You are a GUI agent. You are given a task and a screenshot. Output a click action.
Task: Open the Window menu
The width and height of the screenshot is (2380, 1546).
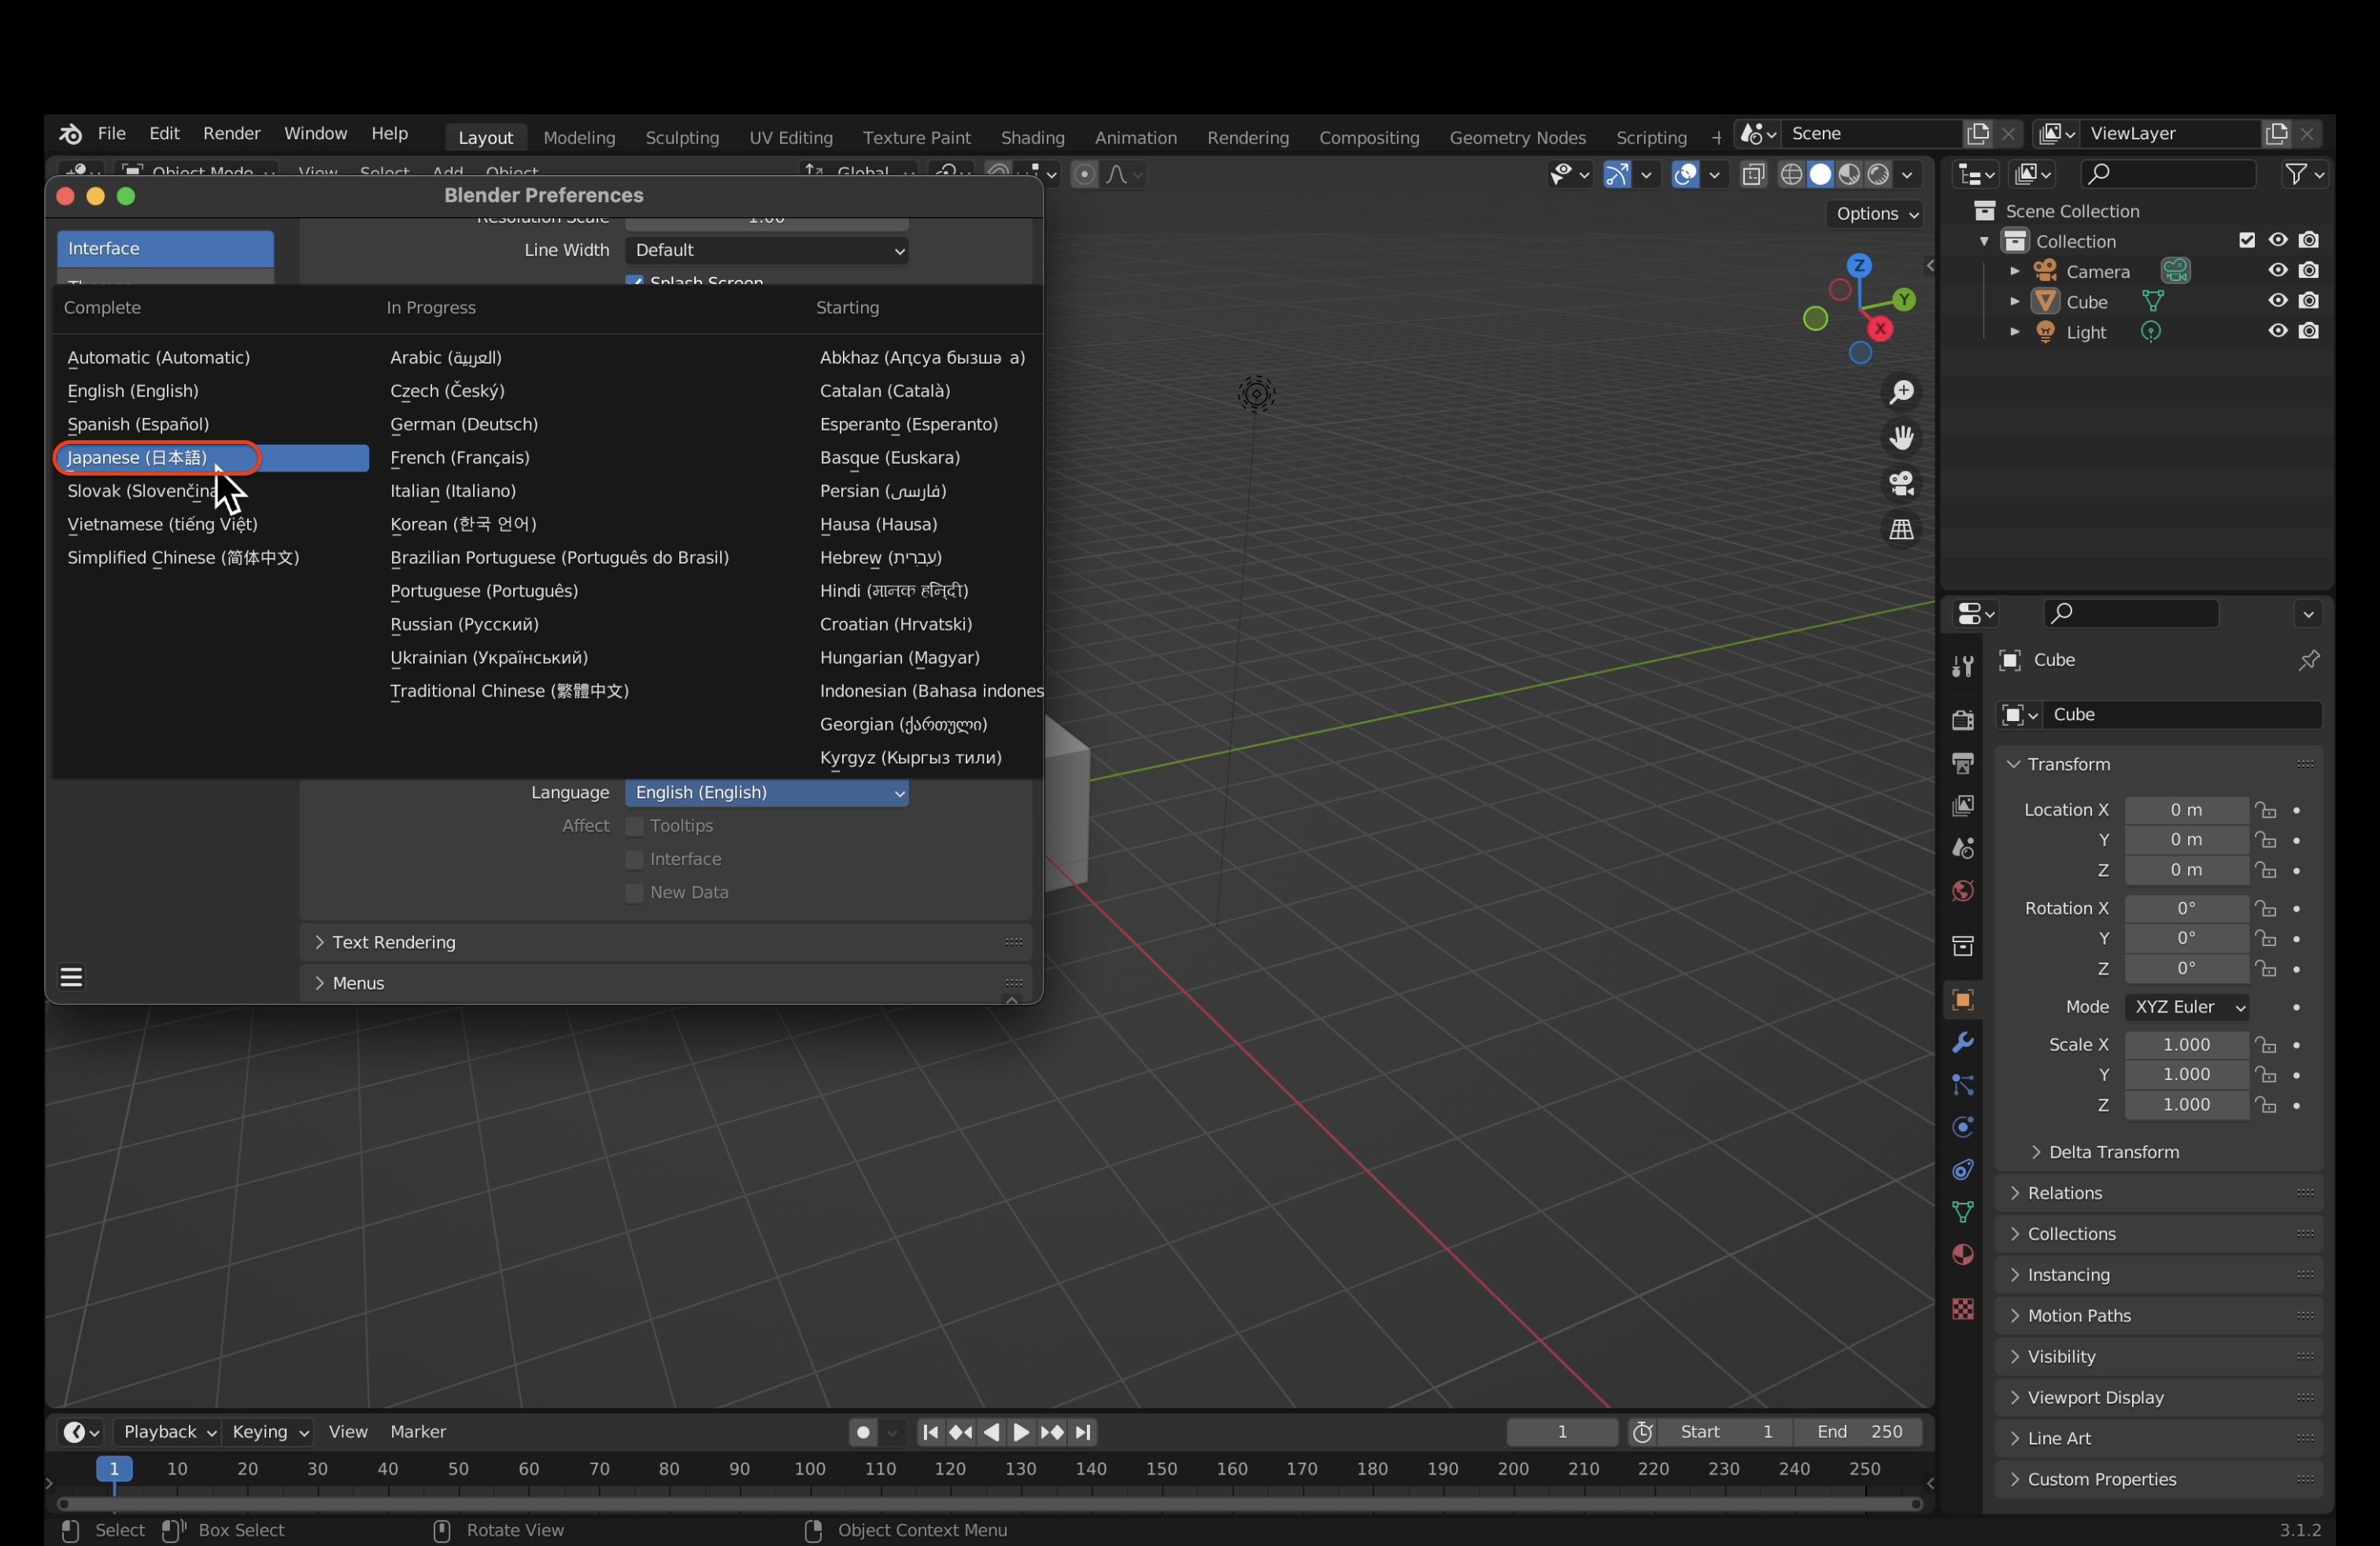[x=315, y=134]
